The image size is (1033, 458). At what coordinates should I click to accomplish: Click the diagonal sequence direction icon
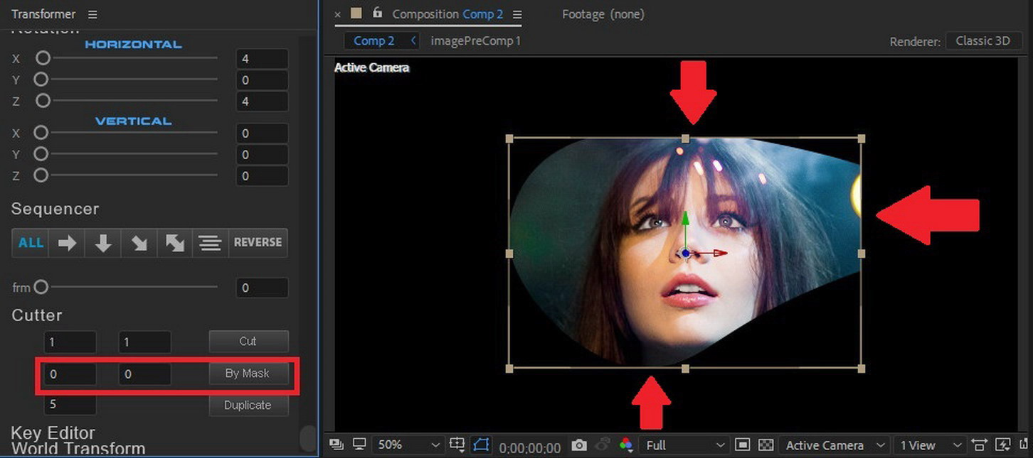[138, 243]
